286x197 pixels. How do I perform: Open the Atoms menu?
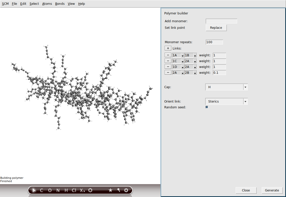click(47, 4)
